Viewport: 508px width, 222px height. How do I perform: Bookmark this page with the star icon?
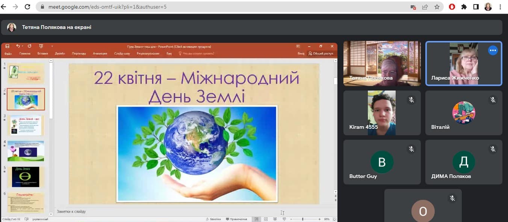coord(437,7)
